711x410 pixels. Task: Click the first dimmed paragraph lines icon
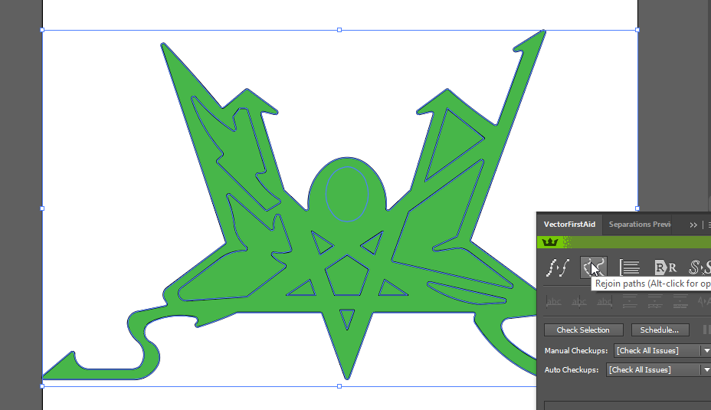click(630, 301)
